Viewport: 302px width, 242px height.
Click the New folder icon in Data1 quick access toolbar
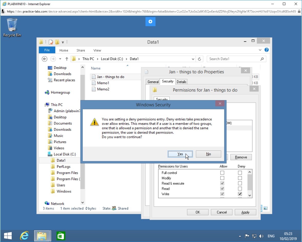[57, 42]
